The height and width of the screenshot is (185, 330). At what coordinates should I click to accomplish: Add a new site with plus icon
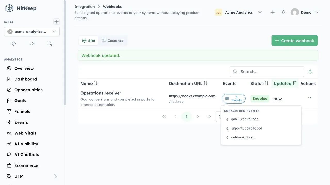tap(56, 22)
